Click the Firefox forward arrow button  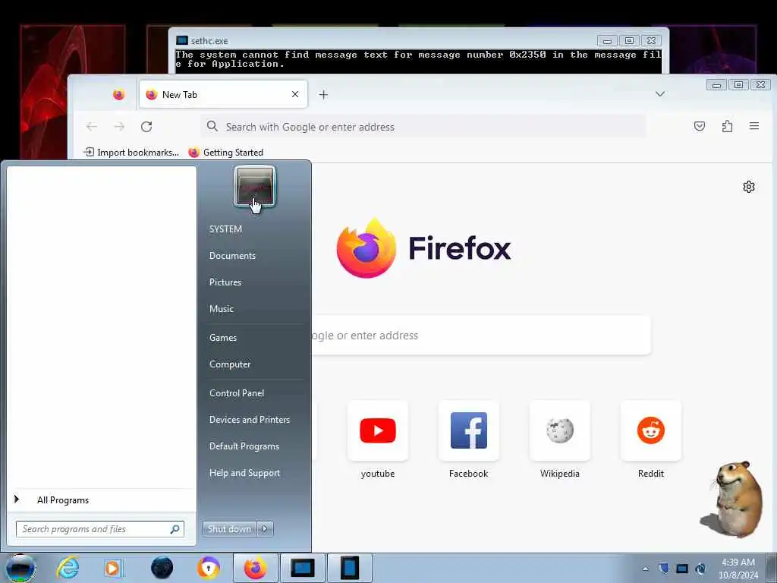(119, 127)
